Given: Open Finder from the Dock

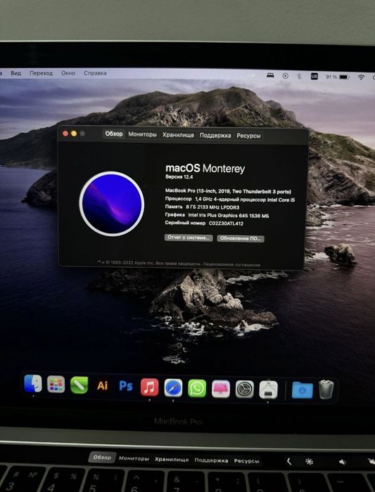Looking at the screenshot, I should [33, 384].
